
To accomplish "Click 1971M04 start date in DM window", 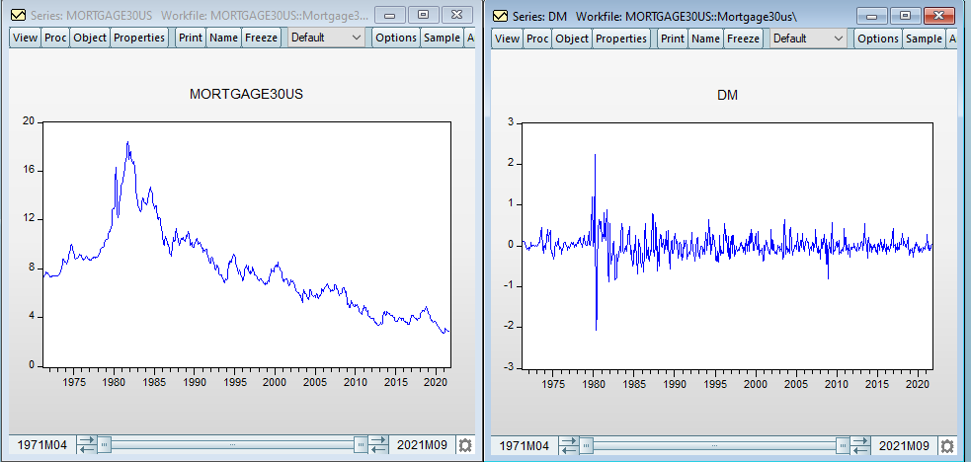I will [524, 446].
